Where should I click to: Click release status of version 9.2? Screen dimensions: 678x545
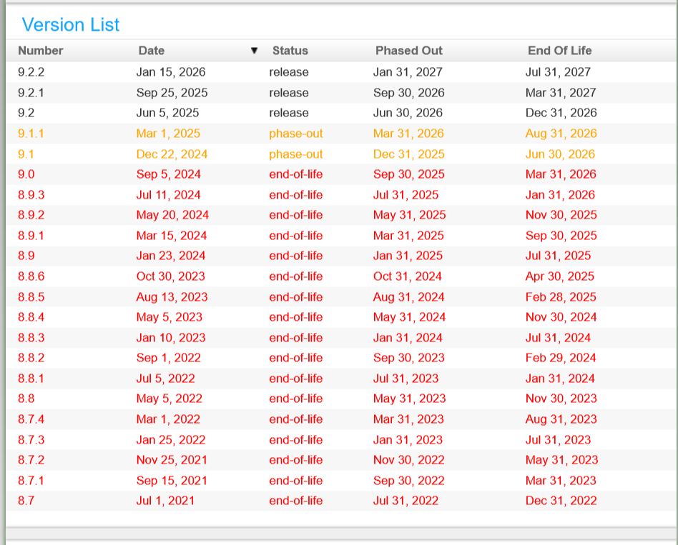pos(289,113)
